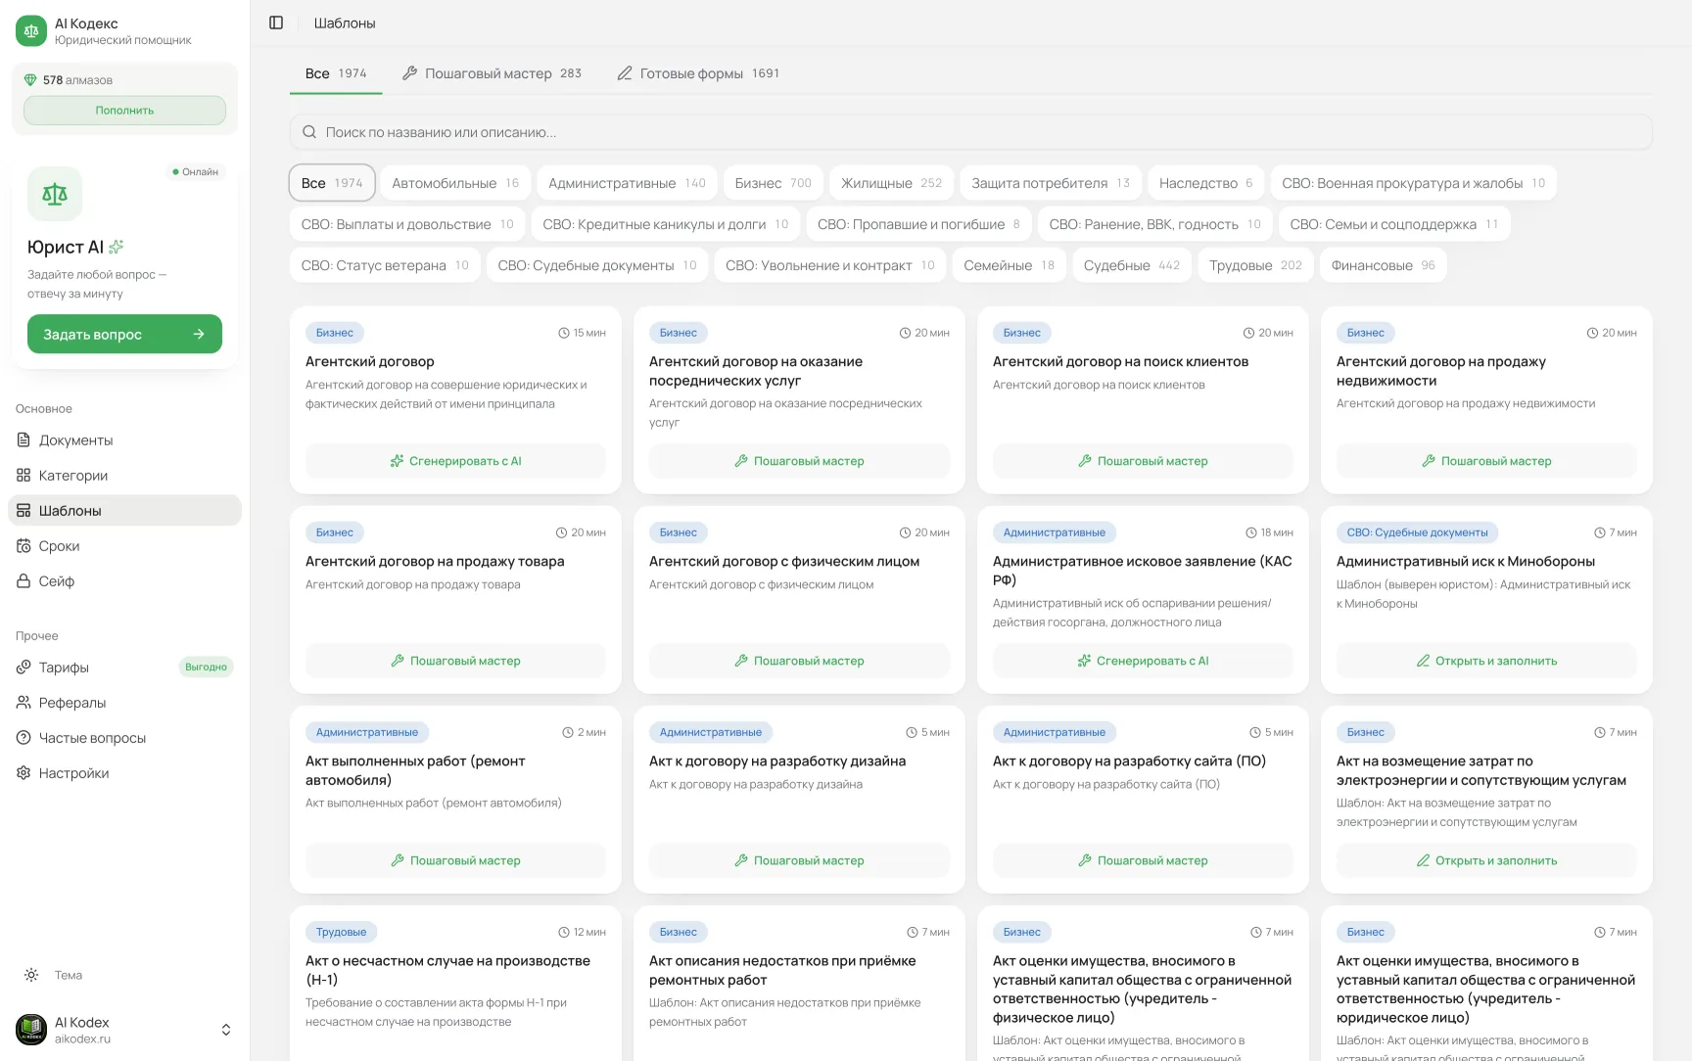This screenshot has width=1692, height=1061.
Task: Select СВО: Кредитные каникулы и долги filter
Action: 665,224
